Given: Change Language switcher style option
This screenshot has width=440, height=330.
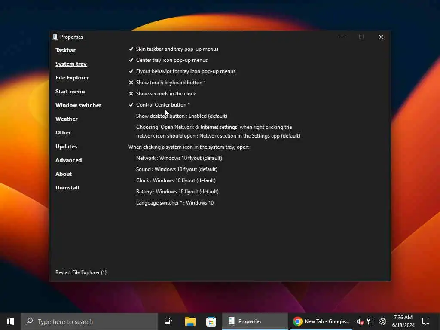Looking at the screenshot, I should 175,203.
